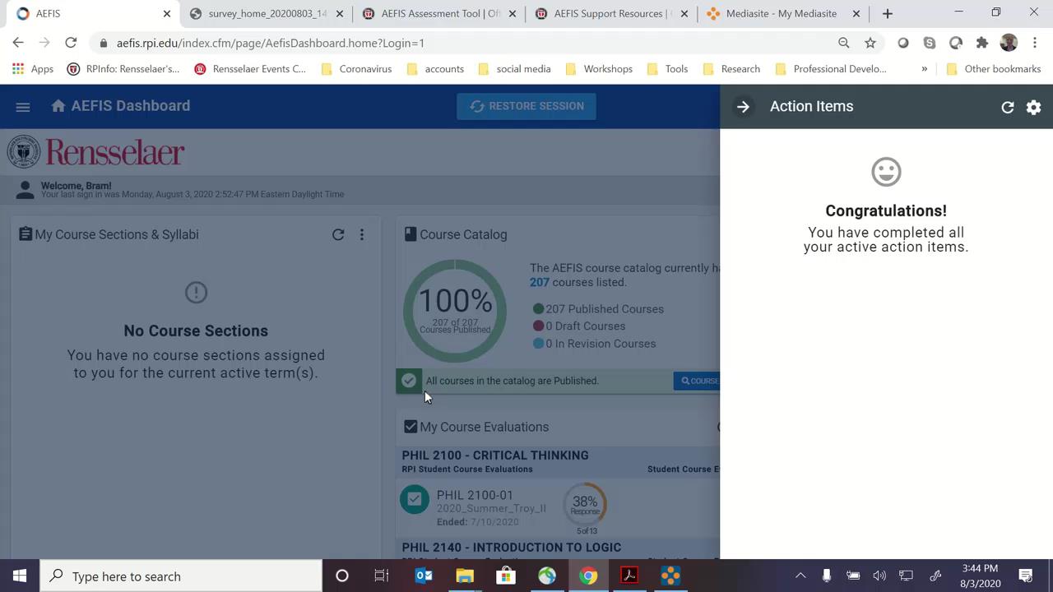Switch to the AEFIS Assessment Tool tab

coord(438,13)
